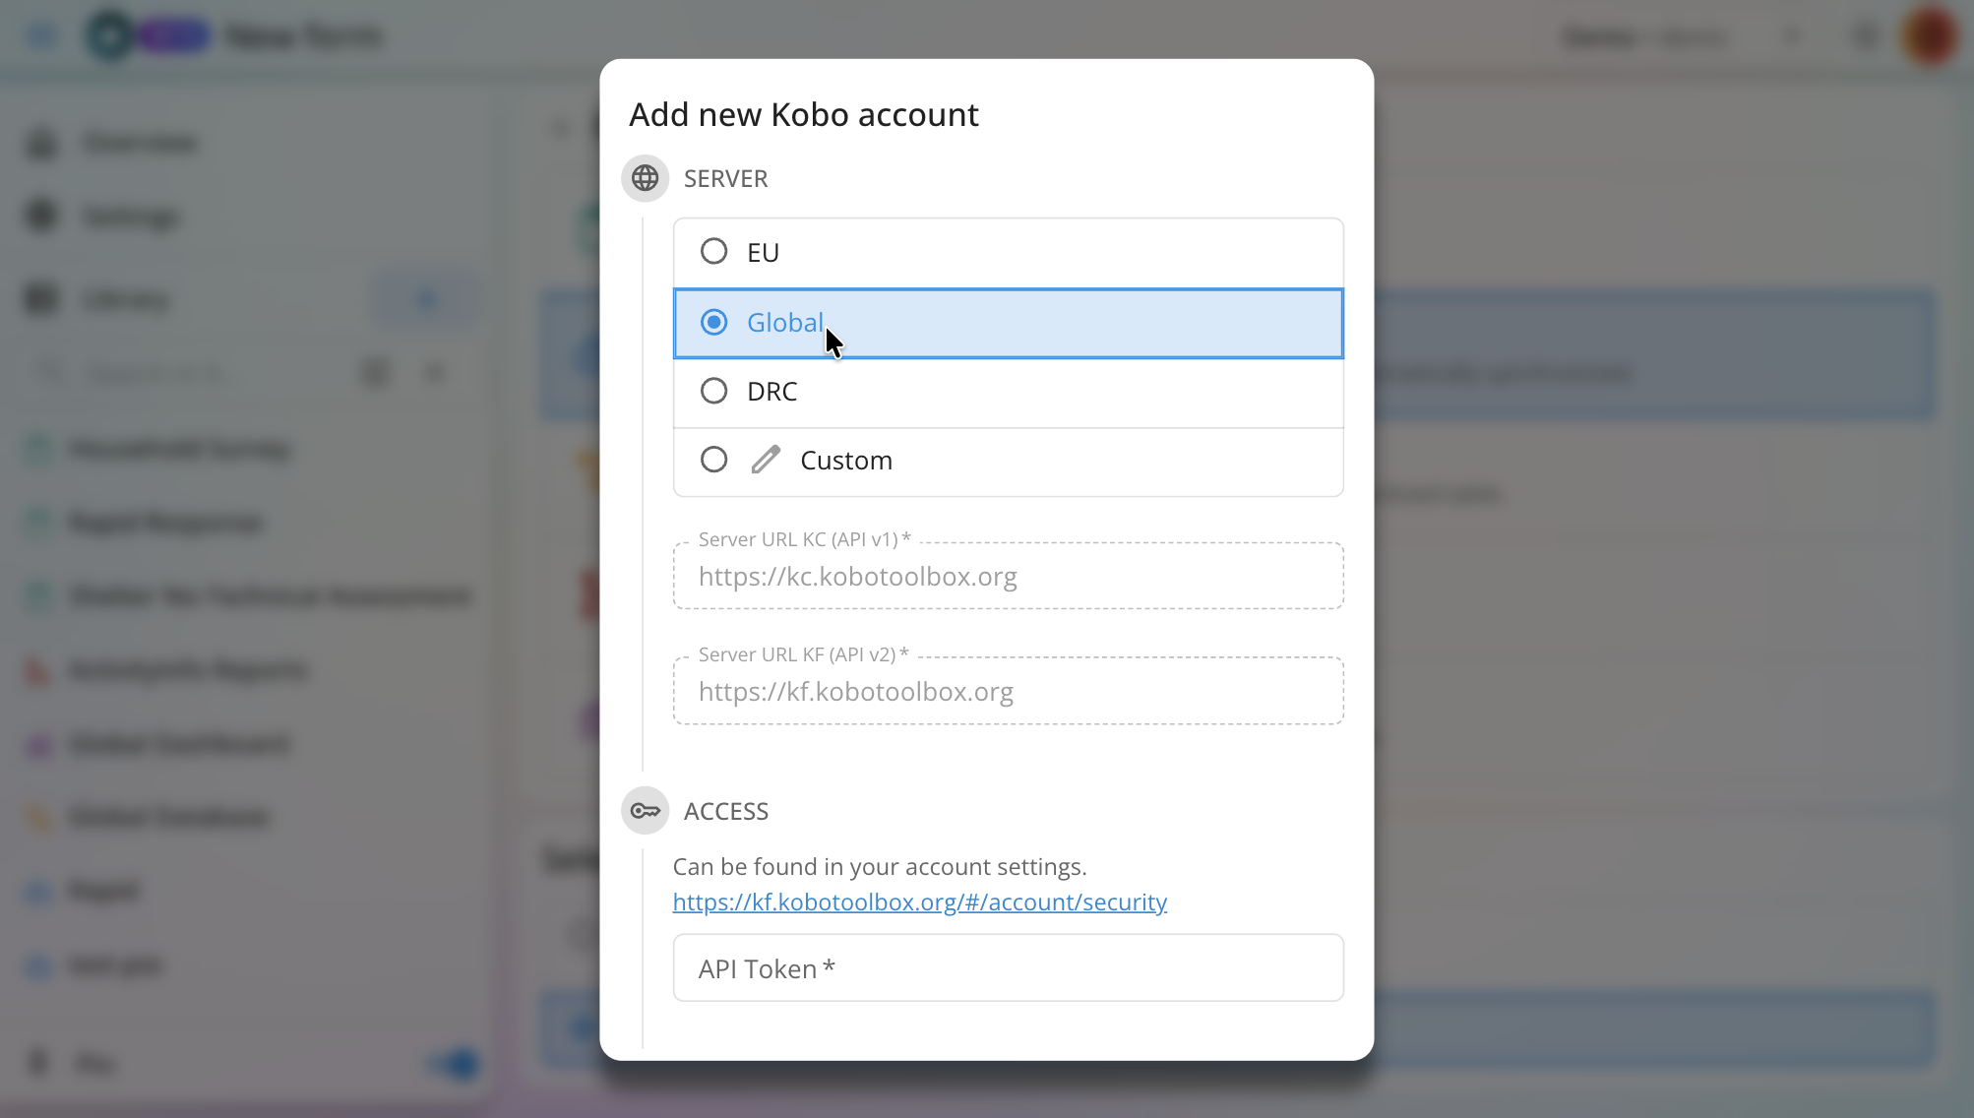Toggle the blurred switch at sidebar bottom

(x=453, y=1063)
